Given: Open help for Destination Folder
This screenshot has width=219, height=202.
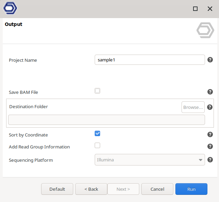Looking at the screenshot, I should click(x=210, y=107).
